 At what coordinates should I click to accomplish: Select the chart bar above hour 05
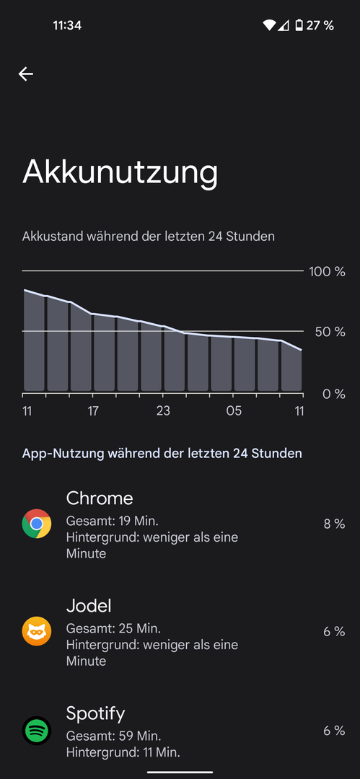point(245,364)
